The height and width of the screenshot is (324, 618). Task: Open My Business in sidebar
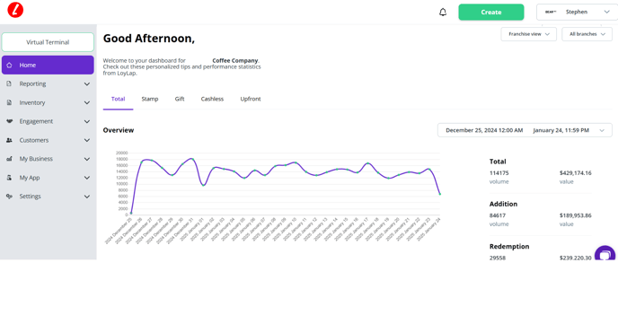tap(48, 159)
